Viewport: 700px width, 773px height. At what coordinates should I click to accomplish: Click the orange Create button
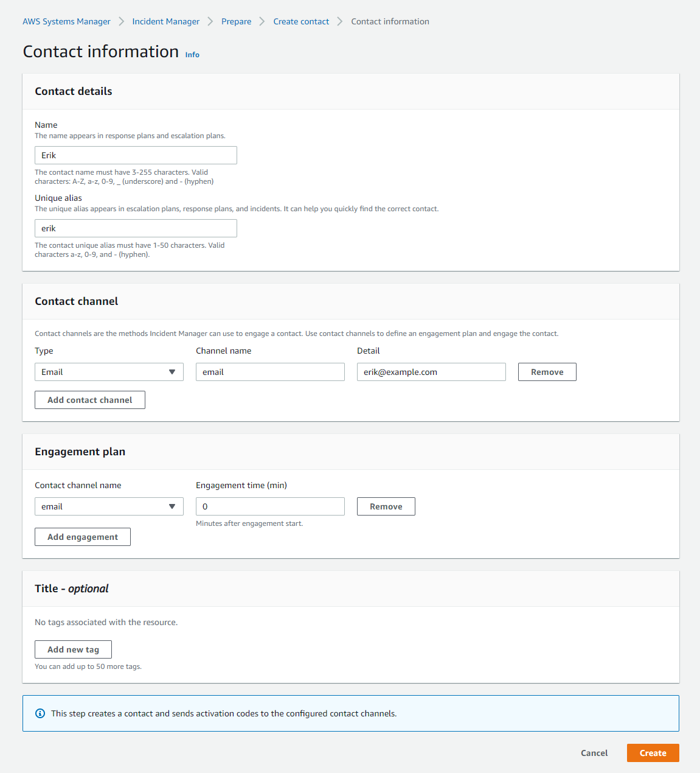653,753
